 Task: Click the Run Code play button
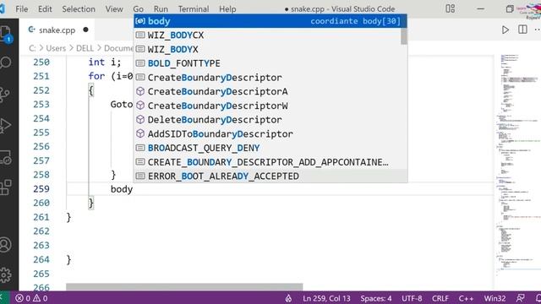(x=505, y=30)
